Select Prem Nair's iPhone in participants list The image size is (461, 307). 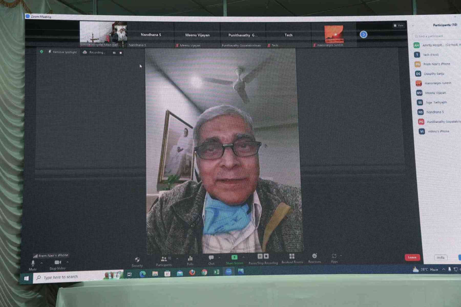[x=437, y=64]
